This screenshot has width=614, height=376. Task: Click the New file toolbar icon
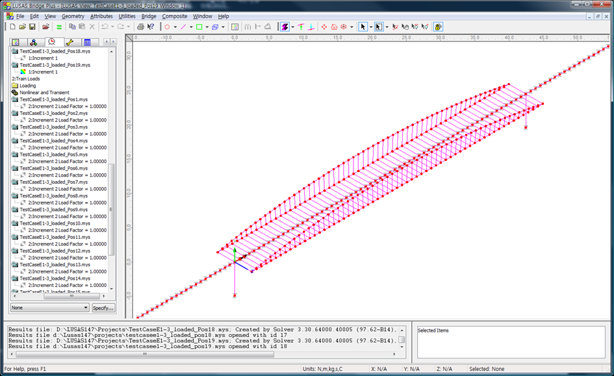pyautogui.click(x=12, y=27)
